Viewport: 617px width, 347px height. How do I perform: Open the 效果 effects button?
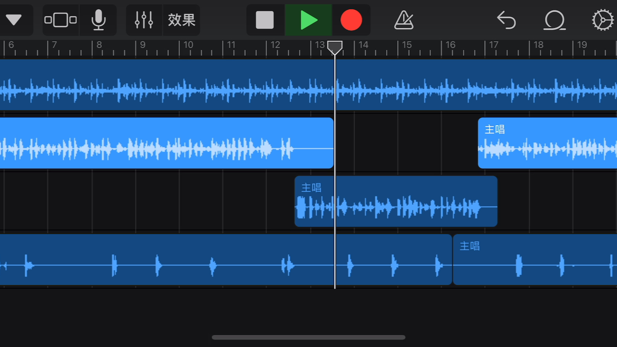[x=181, y=20]
